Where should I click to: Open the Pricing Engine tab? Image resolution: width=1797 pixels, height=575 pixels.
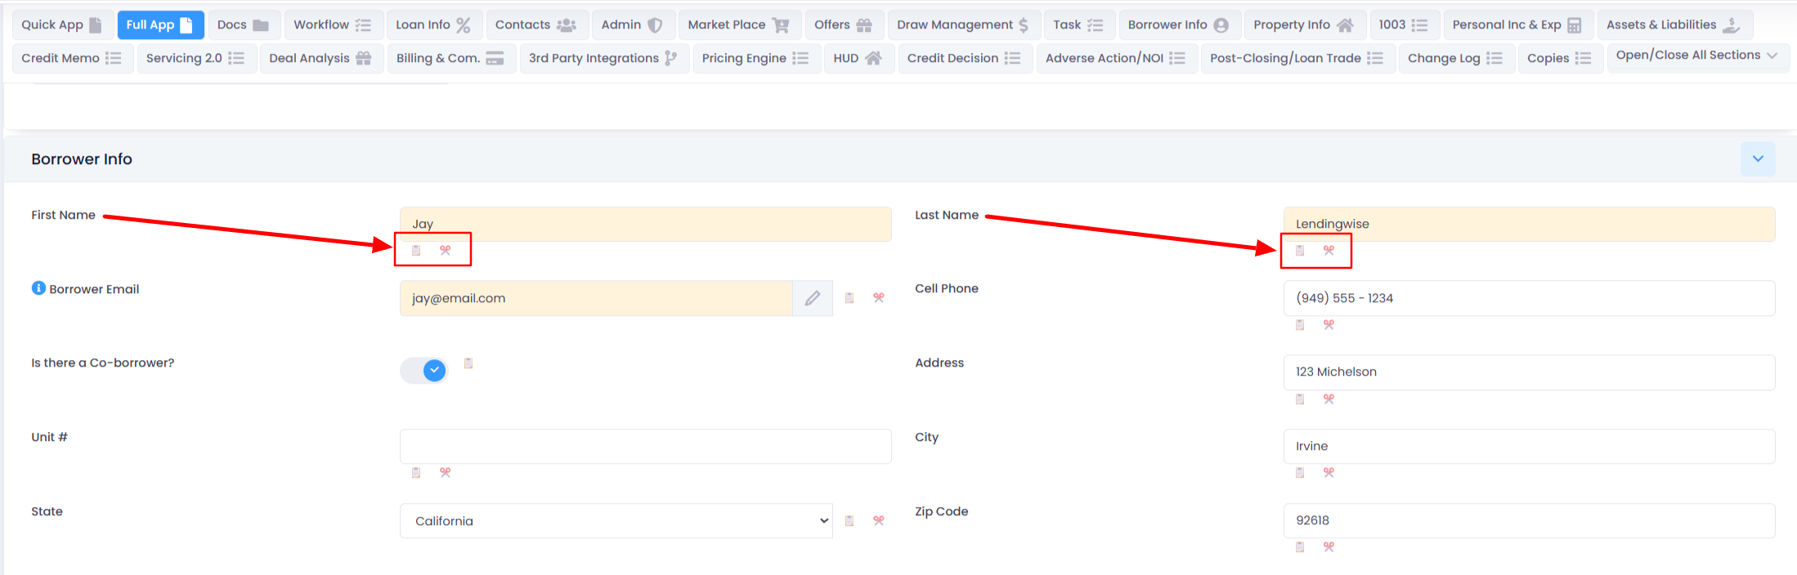(754, 59)
